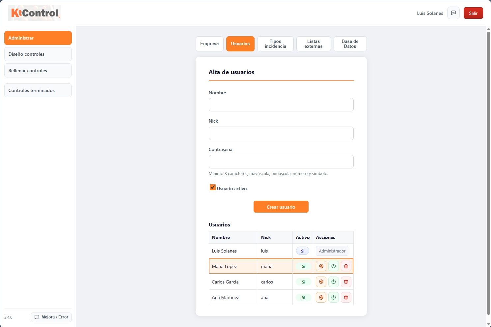Log out with the Salir button

(473, 13)
